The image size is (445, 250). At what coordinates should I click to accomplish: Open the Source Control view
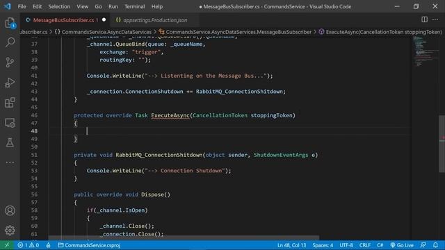pyautogui.click(x=10, y=62)
